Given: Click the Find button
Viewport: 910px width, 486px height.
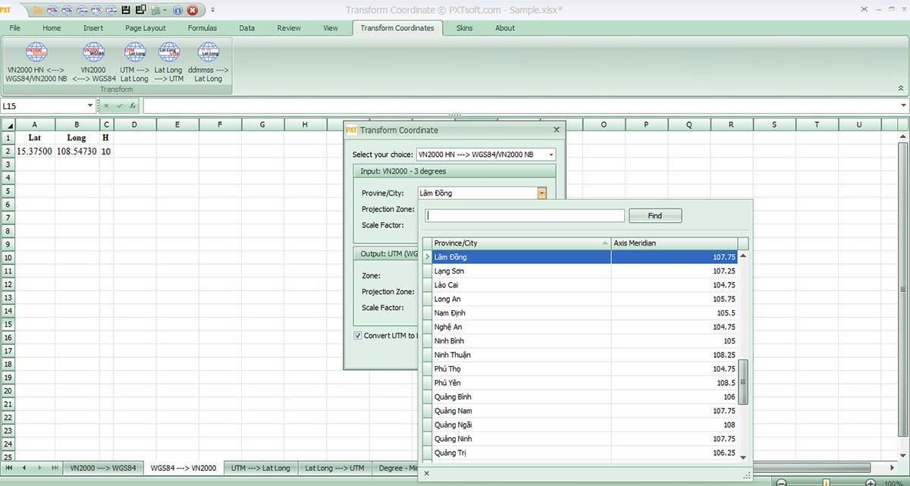Looking at the screenshot, I should tap(655, 216).
